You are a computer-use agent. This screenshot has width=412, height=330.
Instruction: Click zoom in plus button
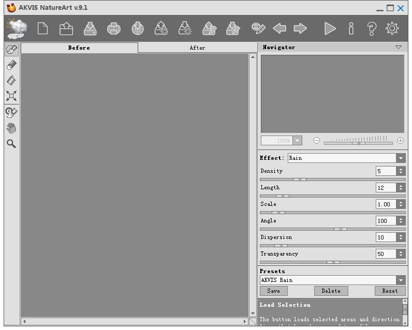(x=400, y=141)
